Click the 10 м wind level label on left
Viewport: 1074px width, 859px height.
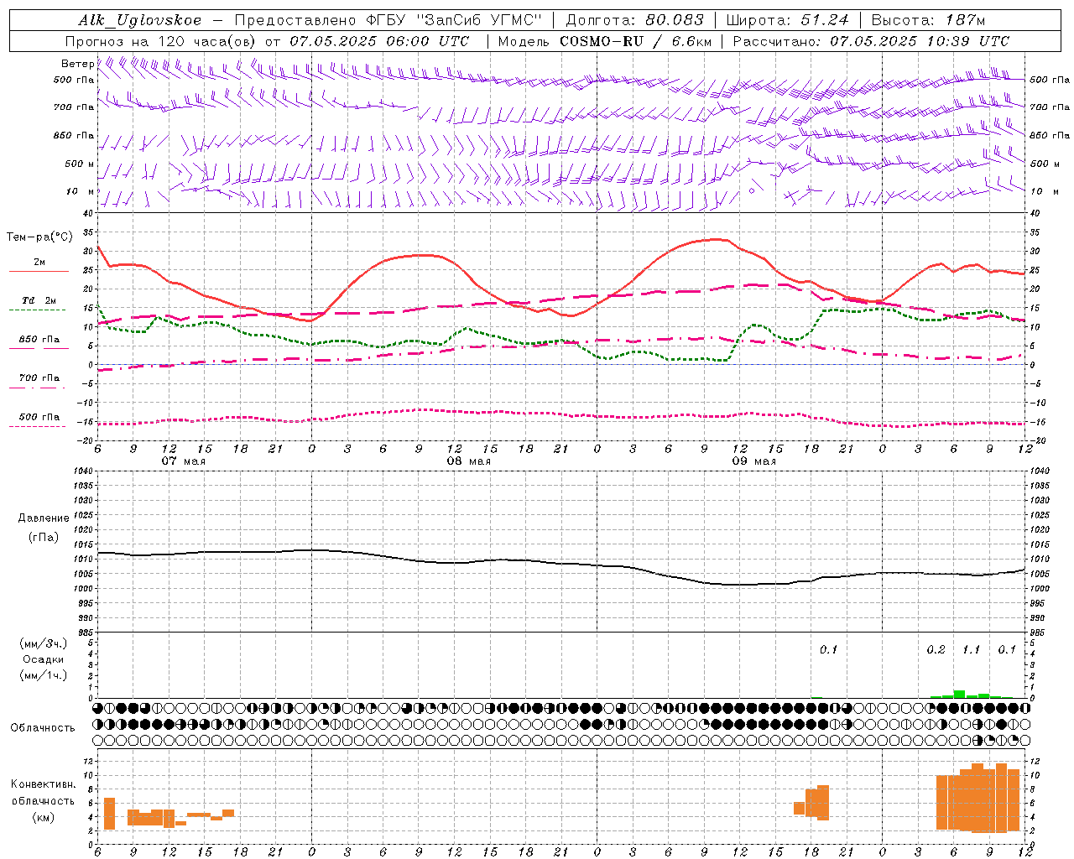click(80, 191)
